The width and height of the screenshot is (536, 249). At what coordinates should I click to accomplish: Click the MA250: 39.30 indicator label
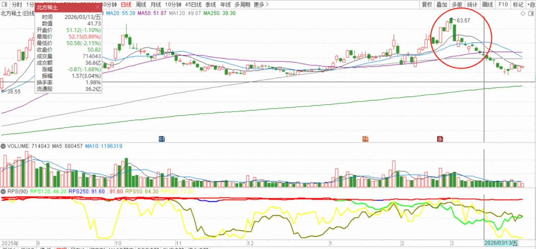point(219,13)
